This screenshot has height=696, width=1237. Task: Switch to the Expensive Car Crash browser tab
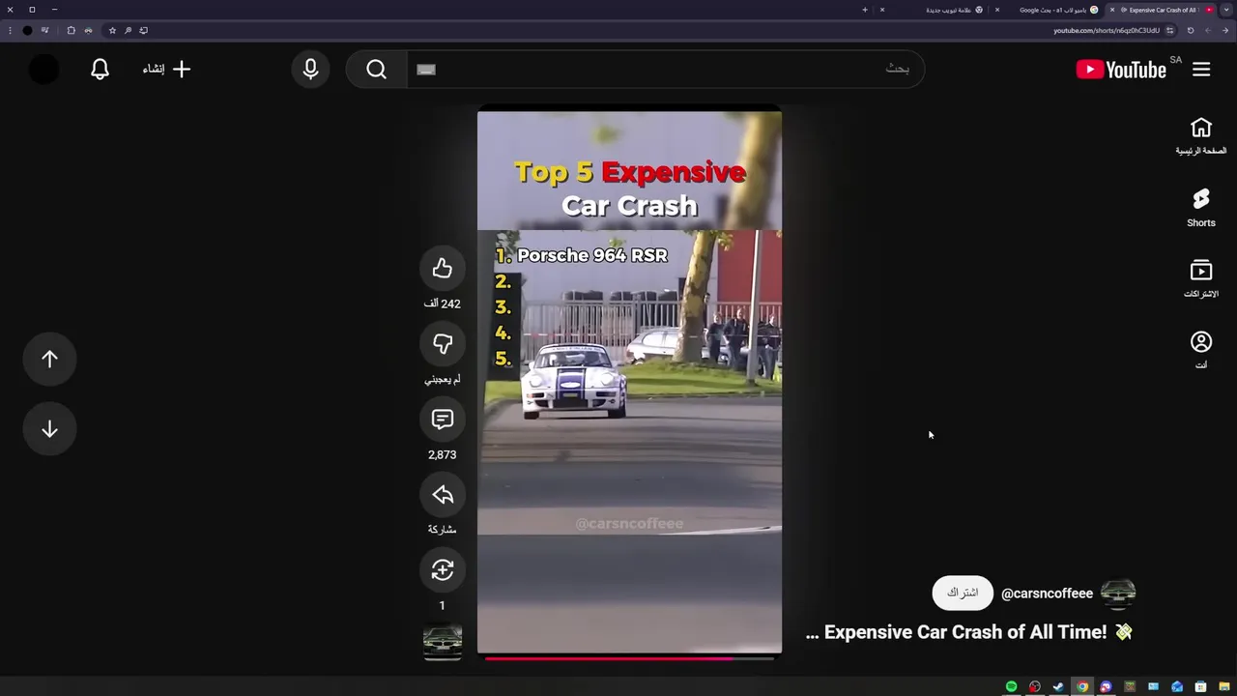[x=1163, y=10]
